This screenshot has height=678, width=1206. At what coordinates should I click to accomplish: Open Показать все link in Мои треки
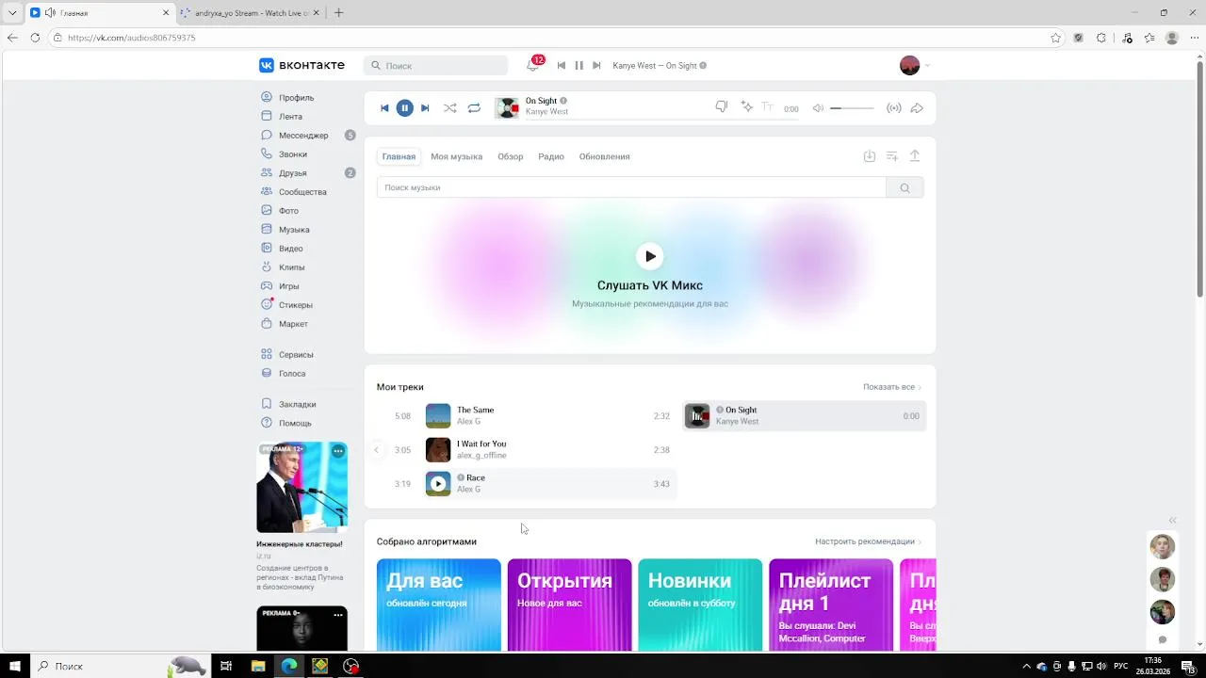[892, 387]
